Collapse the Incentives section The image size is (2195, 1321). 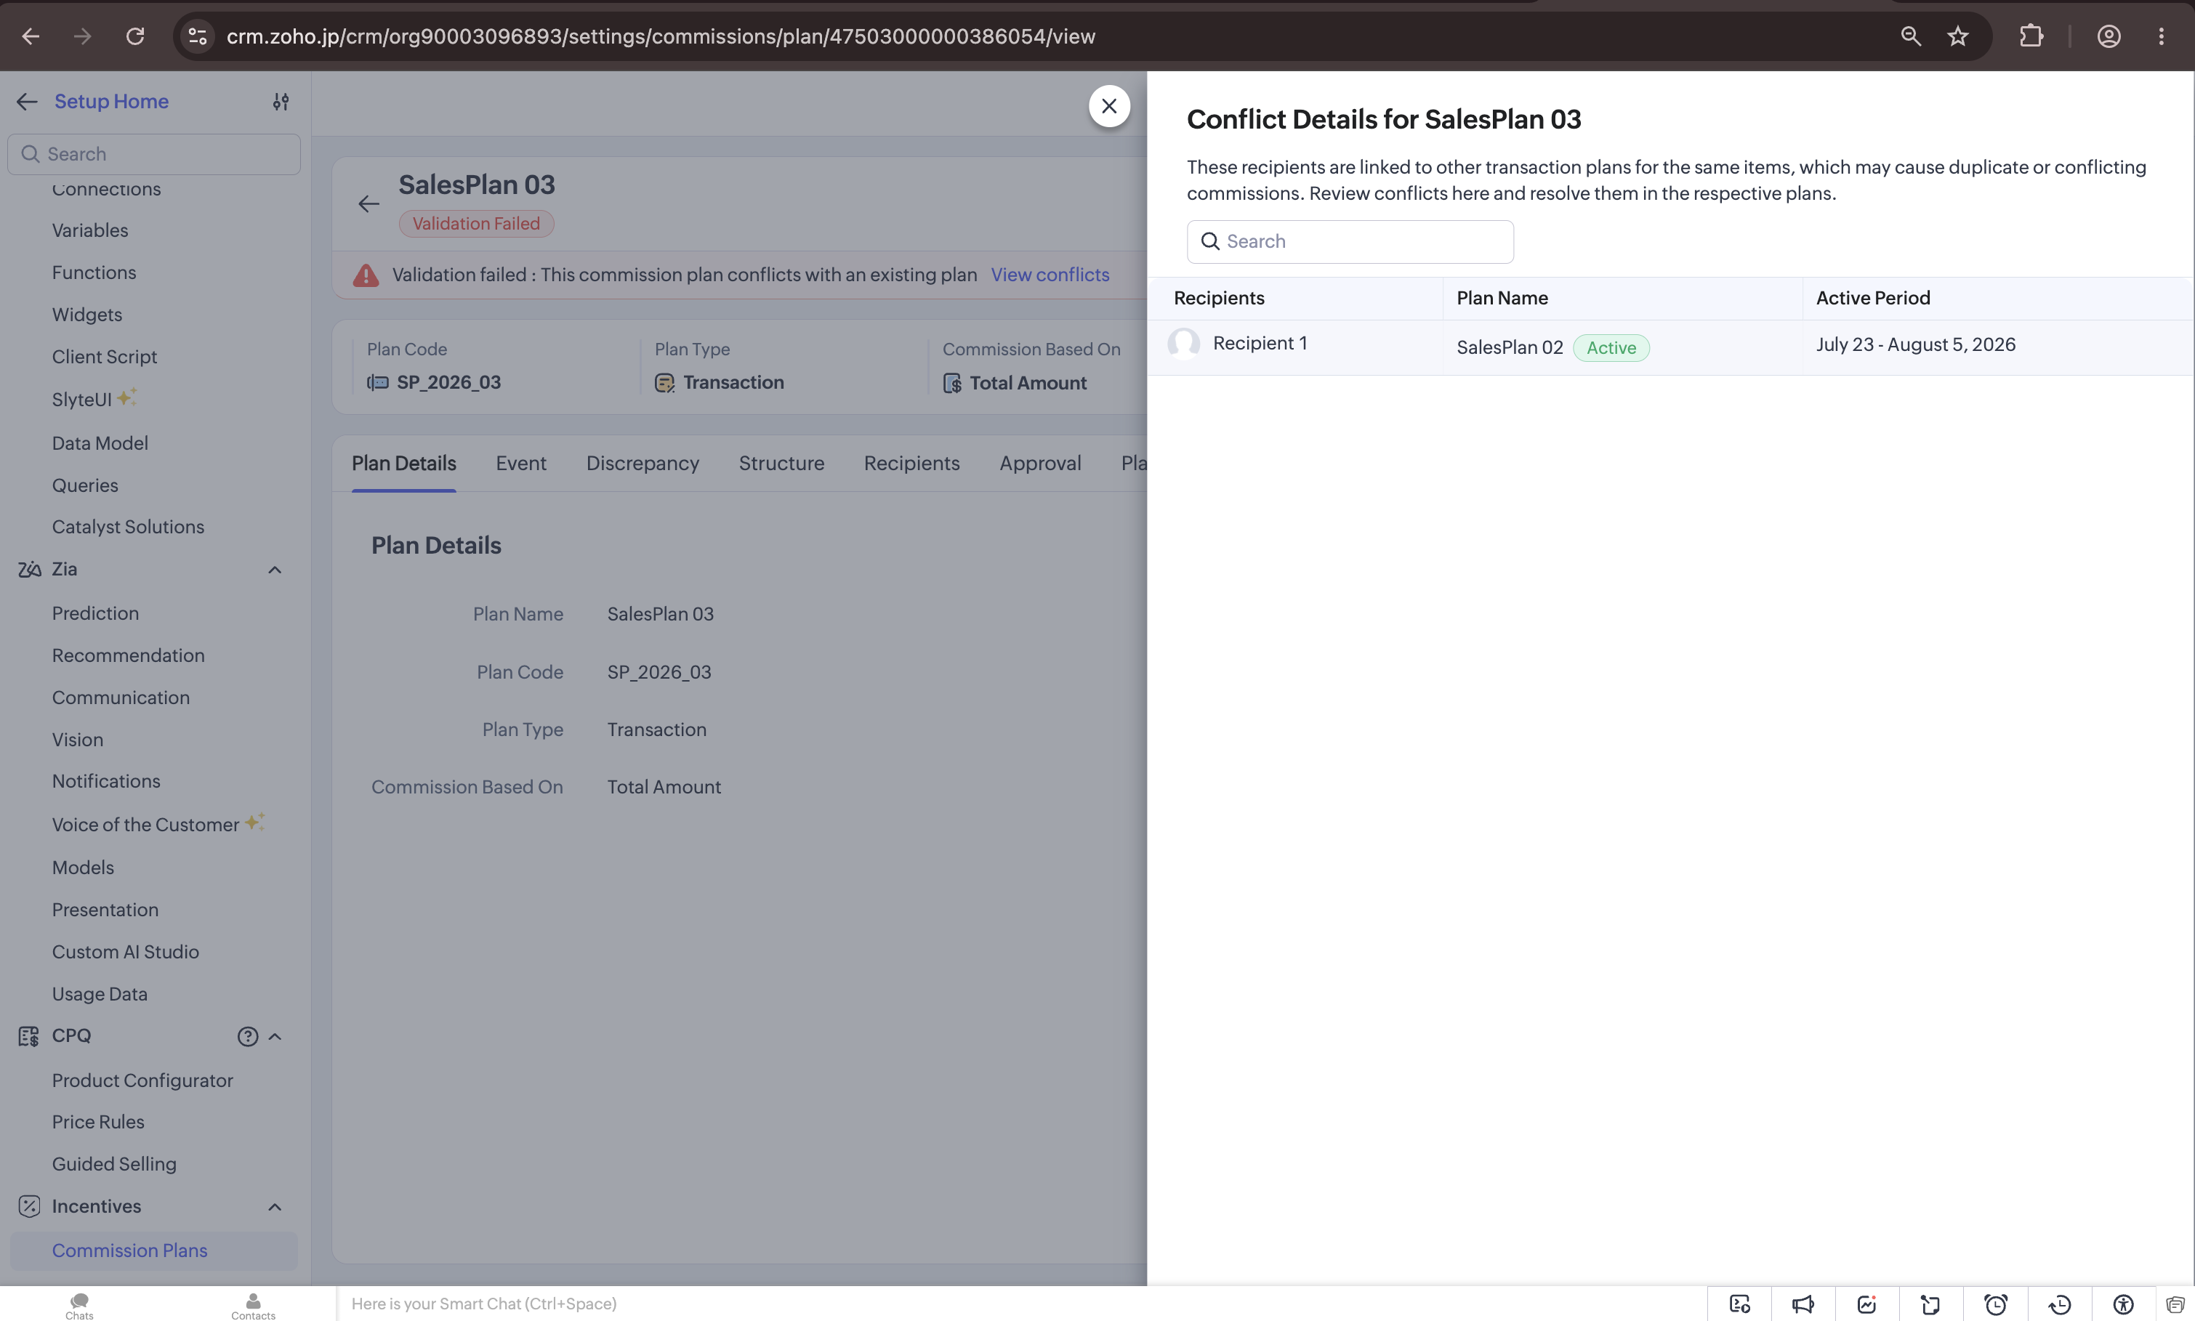tap(274, 1207)
